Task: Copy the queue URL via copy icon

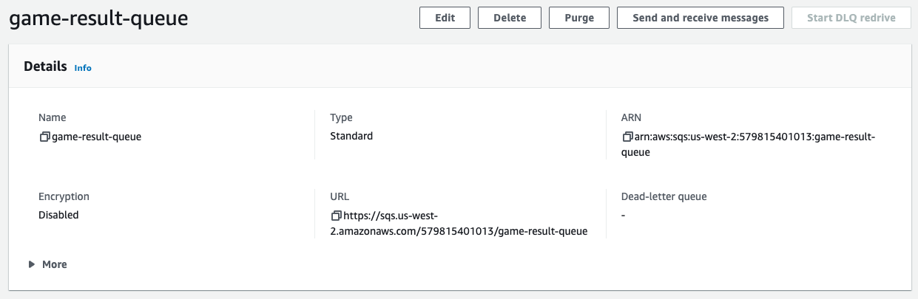Action: pyautogui.click(x=337, y=216)
